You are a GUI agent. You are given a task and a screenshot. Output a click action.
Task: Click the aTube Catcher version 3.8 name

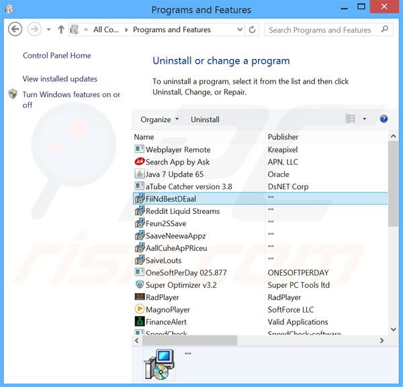[x=189, y=186]
